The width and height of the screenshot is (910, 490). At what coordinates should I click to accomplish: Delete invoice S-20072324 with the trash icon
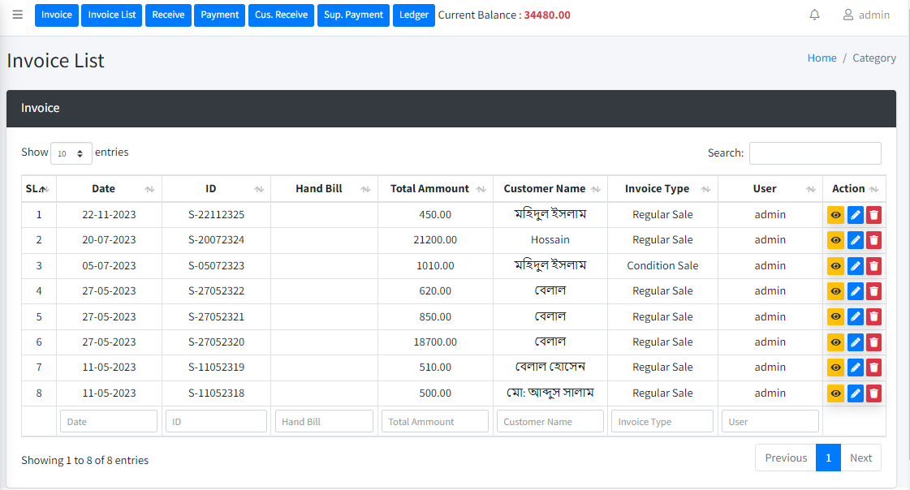click(x=873, y=240)
